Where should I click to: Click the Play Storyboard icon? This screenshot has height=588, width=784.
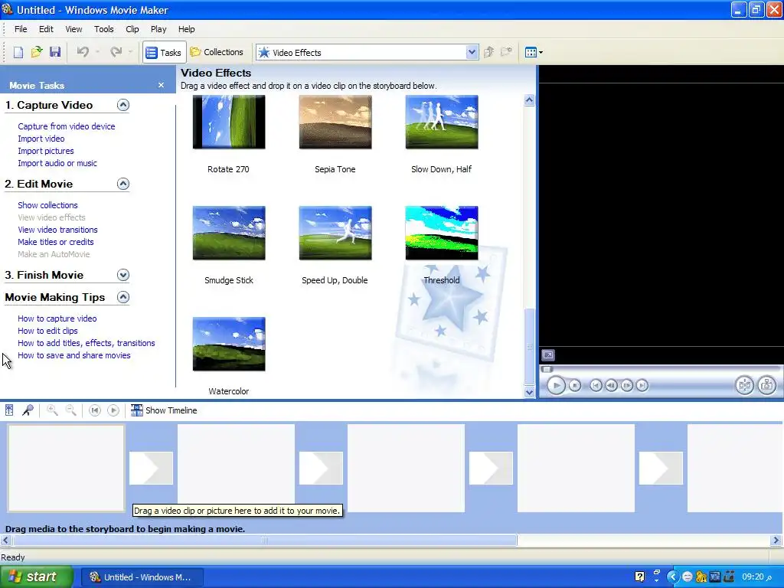click(x=113, y=410)
